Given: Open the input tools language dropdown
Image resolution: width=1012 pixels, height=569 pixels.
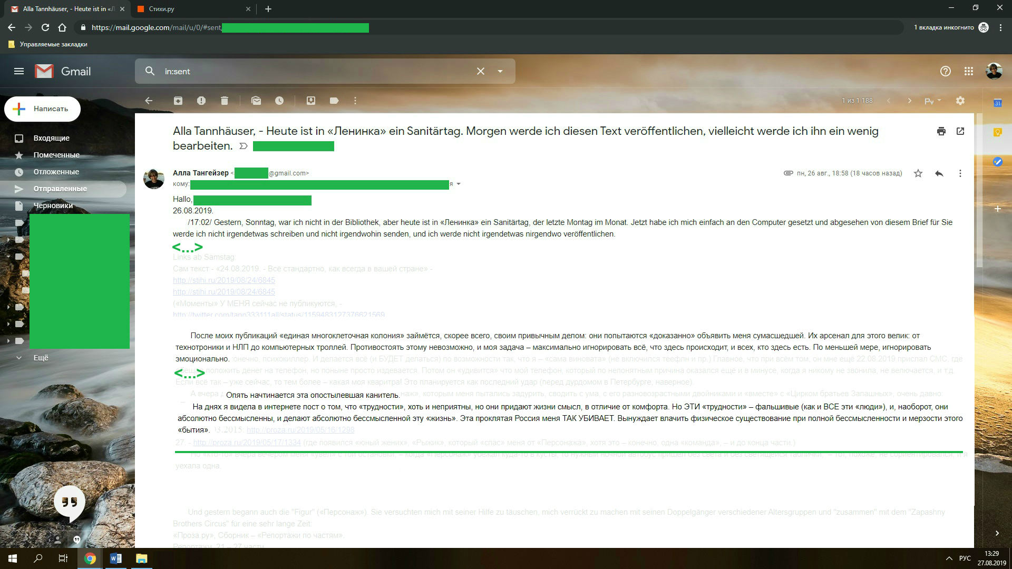Looking at the screenshot, I should click(932, 101).
